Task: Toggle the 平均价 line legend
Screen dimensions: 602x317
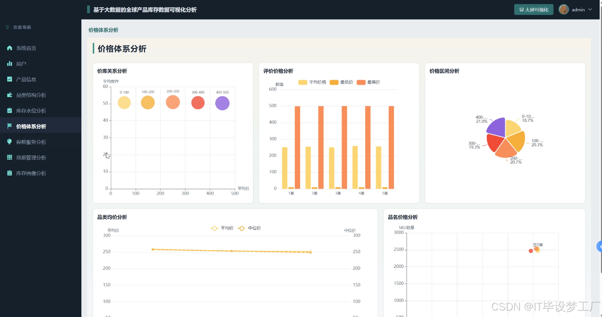Action: coord(222,228)
